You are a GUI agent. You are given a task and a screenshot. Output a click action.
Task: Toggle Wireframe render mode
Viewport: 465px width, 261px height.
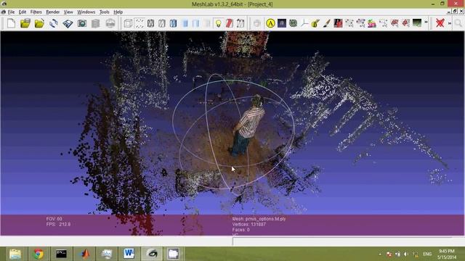(150, 23)
